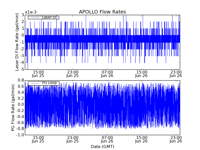
Task: Click y-tick '0' on the Laser DI plot
Action: (x=23, y=35)
